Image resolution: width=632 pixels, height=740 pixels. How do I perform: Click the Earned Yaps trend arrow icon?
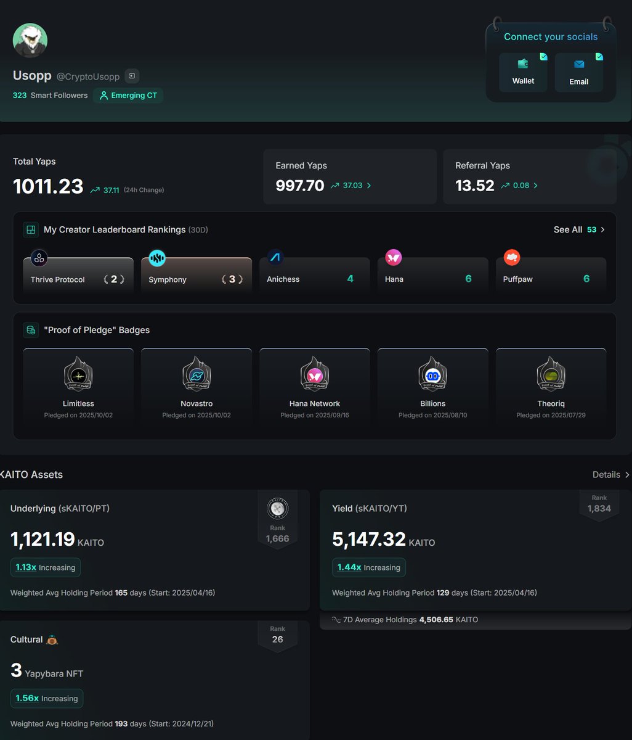(334, 186)
